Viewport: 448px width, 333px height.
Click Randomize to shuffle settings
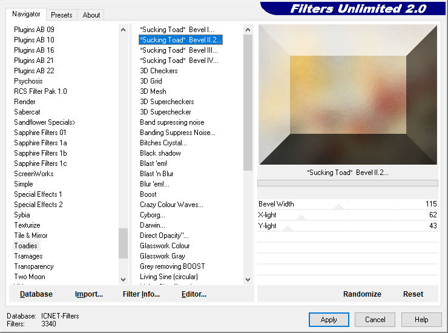point(362,294)
